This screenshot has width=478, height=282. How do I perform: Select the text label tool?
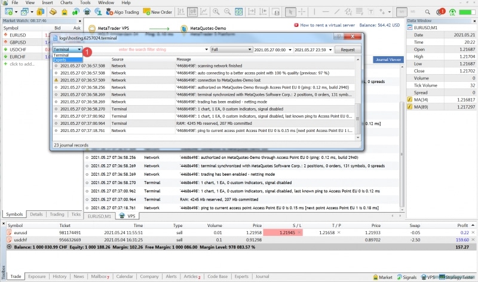tap(370, 12)
